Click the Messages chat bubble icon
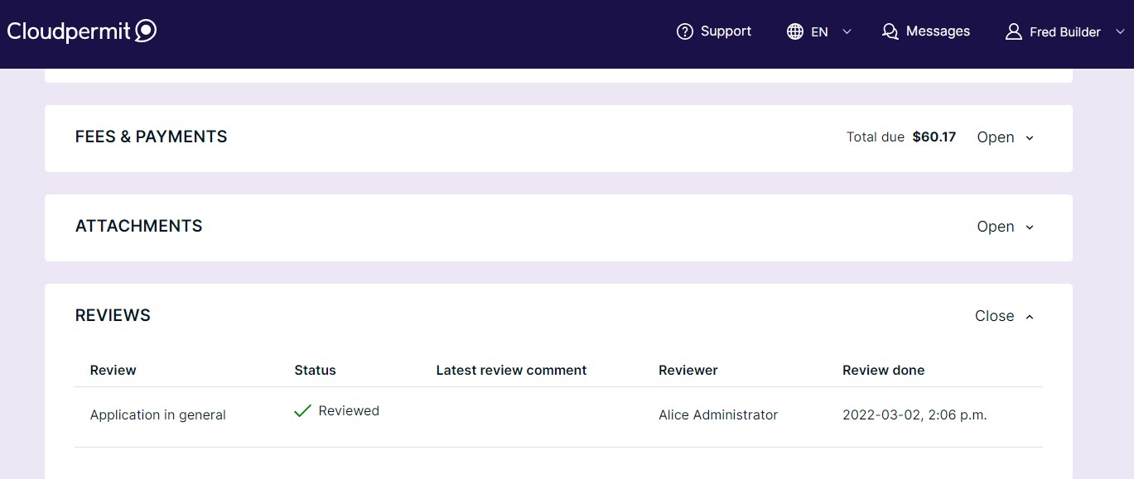Screen dimensions: 1134x479 tap(890, 31)
